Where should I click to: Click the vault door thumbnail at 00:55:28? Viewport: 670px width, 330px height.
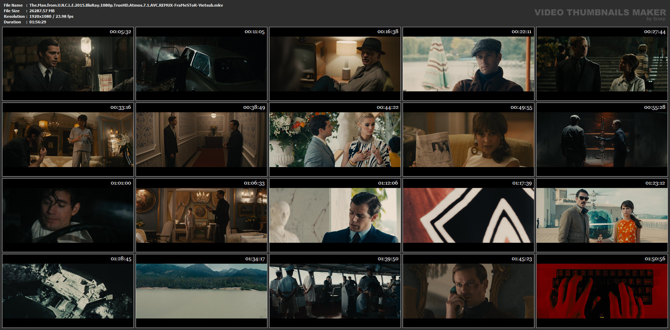pyautogui.click(x=602, y=140)
